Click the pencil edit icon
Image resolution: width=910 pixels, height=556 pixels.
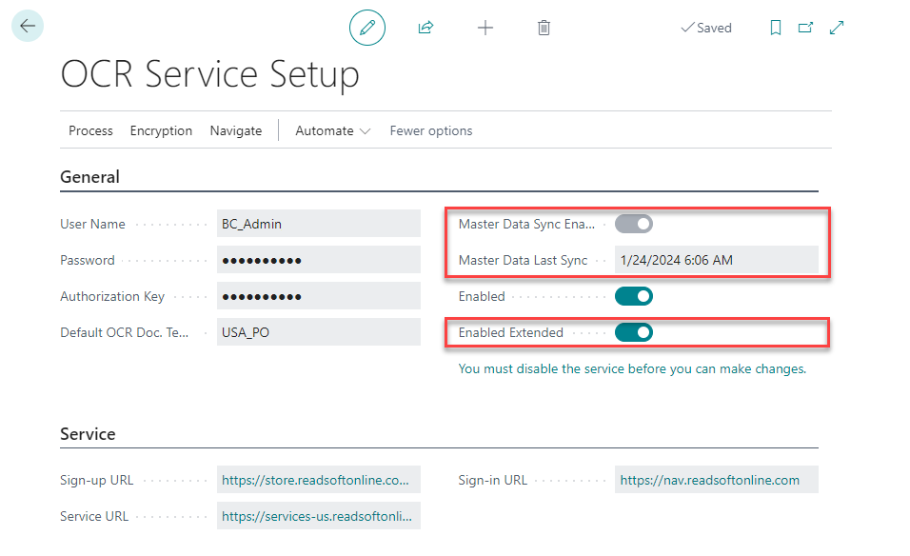pos(367,28)
